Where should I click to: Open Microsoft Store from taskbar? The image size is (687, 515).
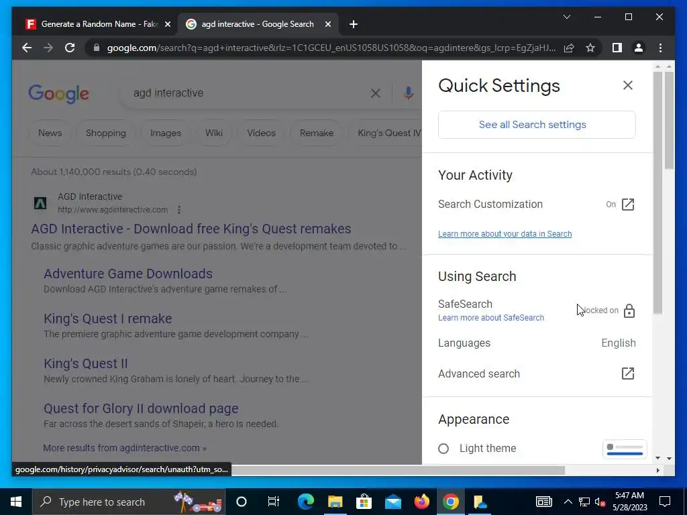pos(364,502)
